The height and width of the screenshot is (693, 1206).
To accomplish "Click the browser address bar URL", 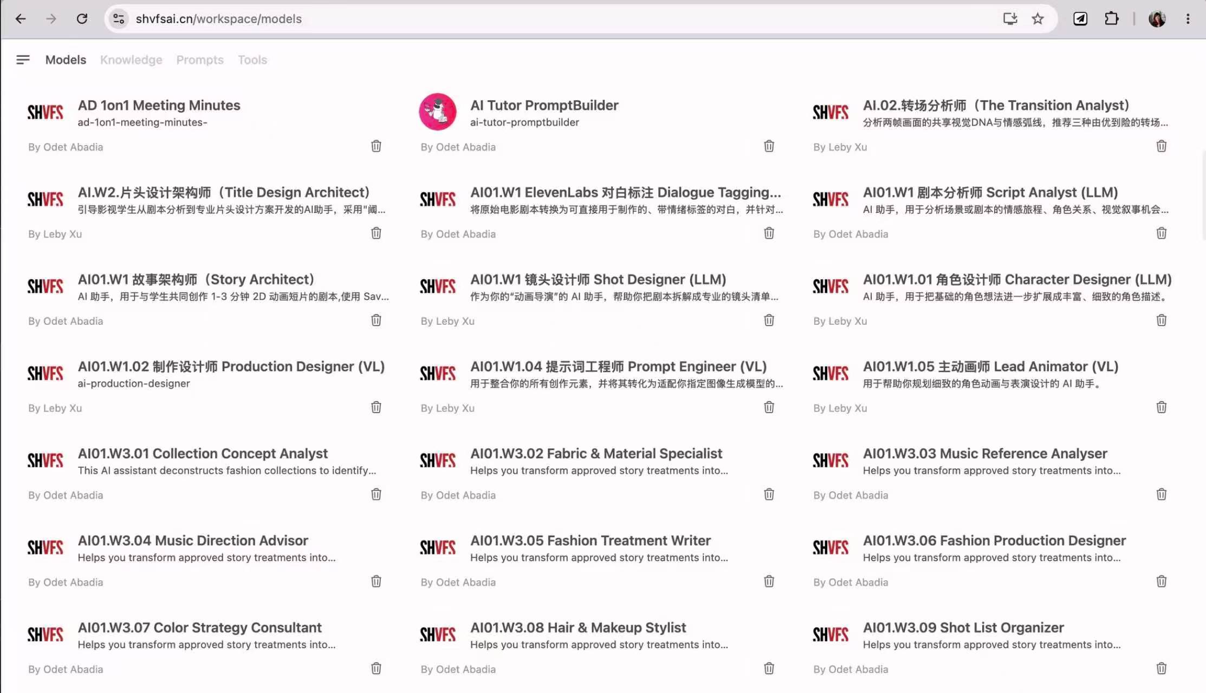I will [x=219, y=19].
